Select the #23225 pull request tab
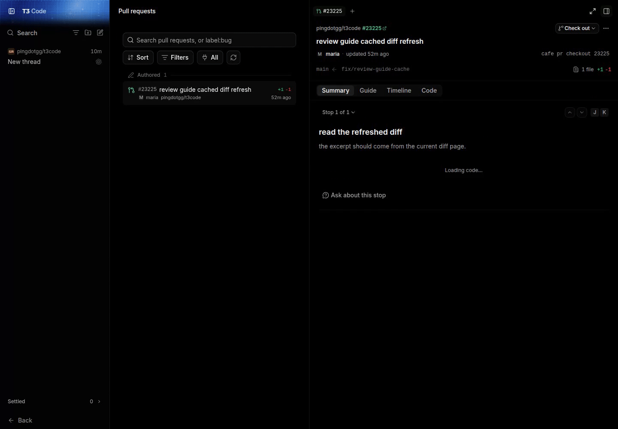This screenshot has height=429, width=618. tap(329, 11)
